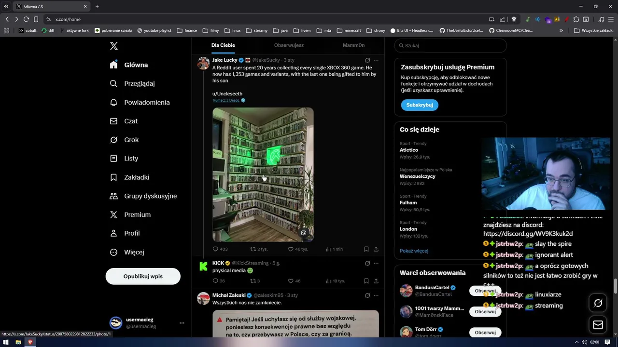Image resolution: width=618 pixels, height=347 pixels.
Task: Open Listy from sidebar
Action: pyautogui.click(x=124, y=158)
